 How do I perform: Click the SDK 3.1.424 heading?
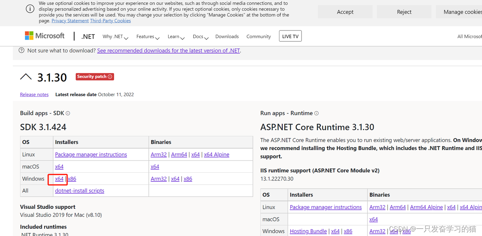click(x=43, y=127)
